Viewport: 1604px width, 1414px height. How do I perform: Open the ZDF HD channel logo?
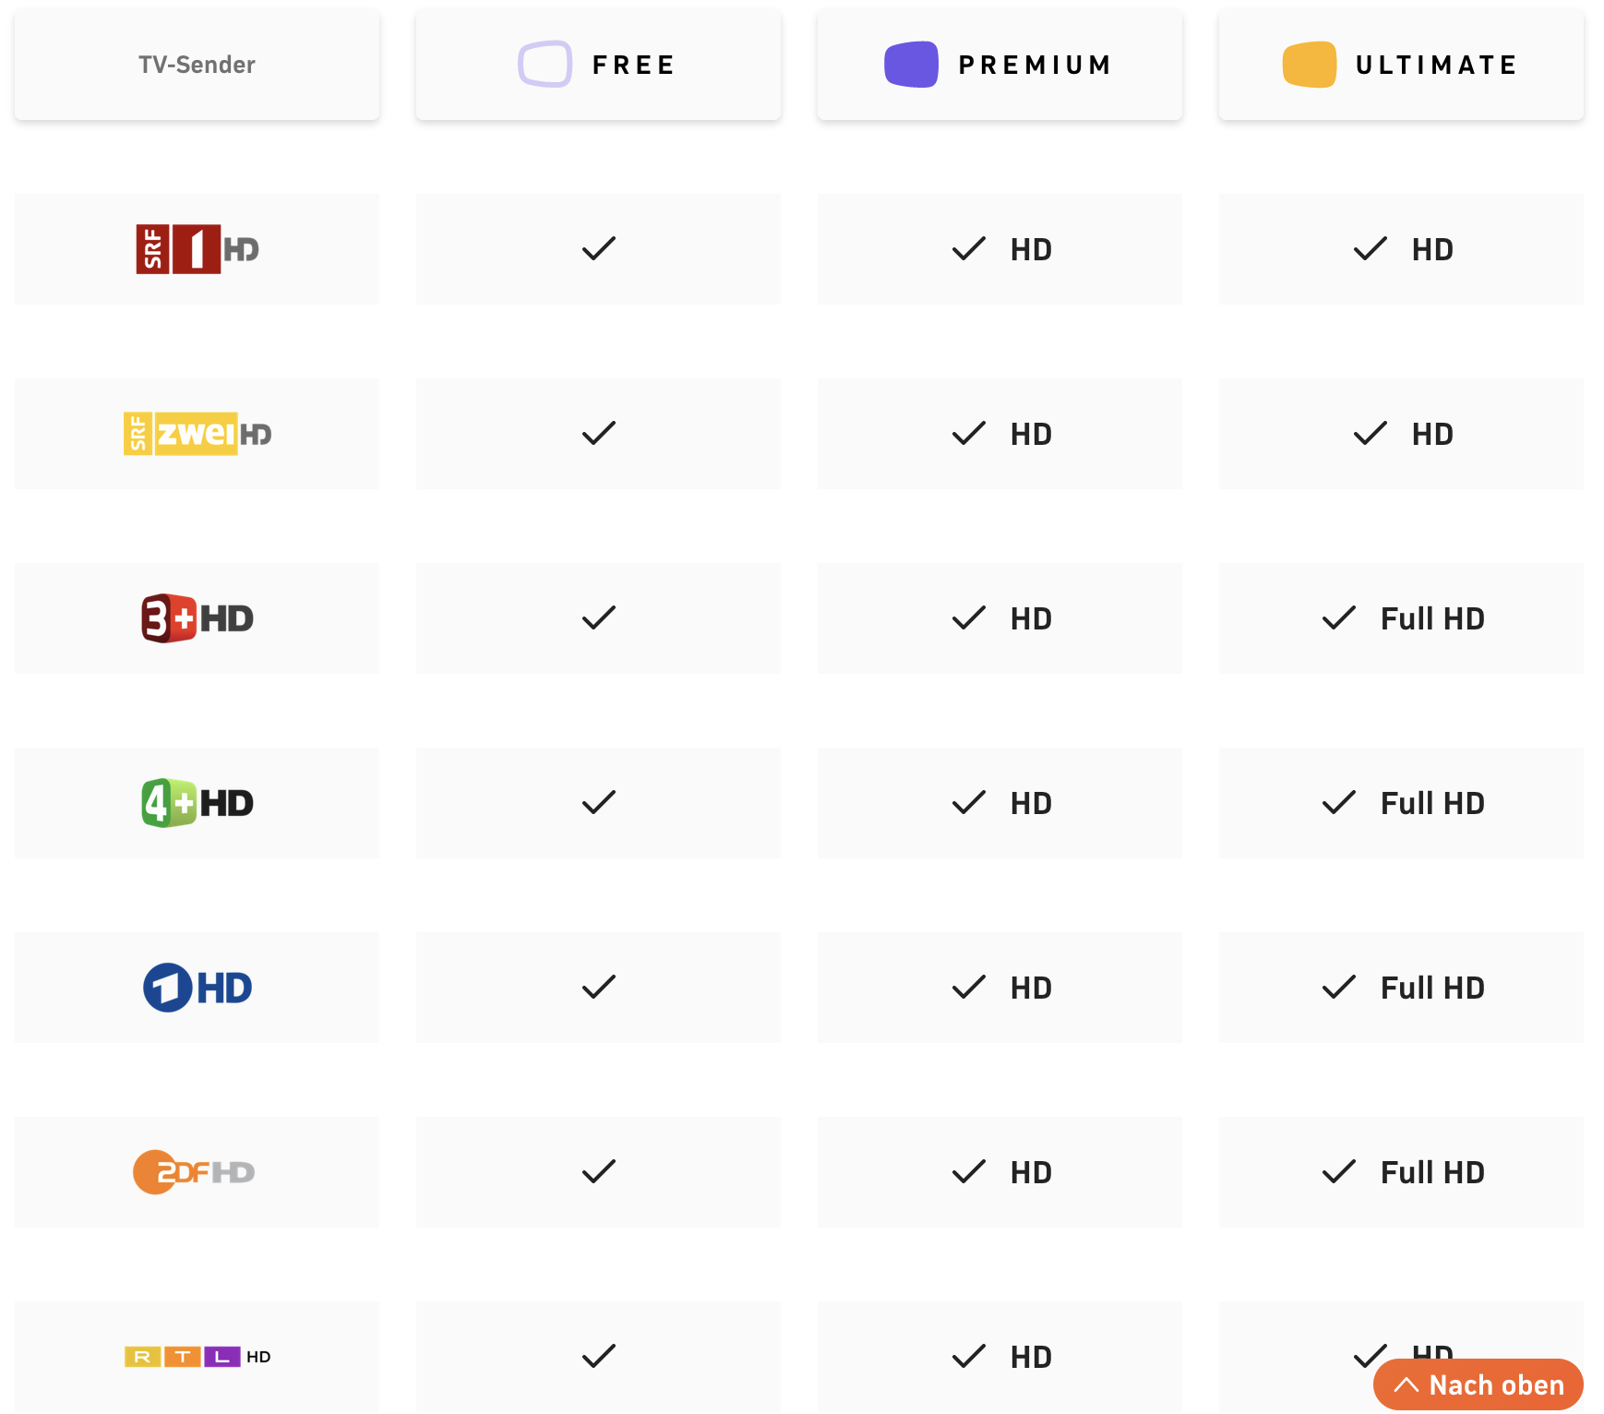[195, 1172]
